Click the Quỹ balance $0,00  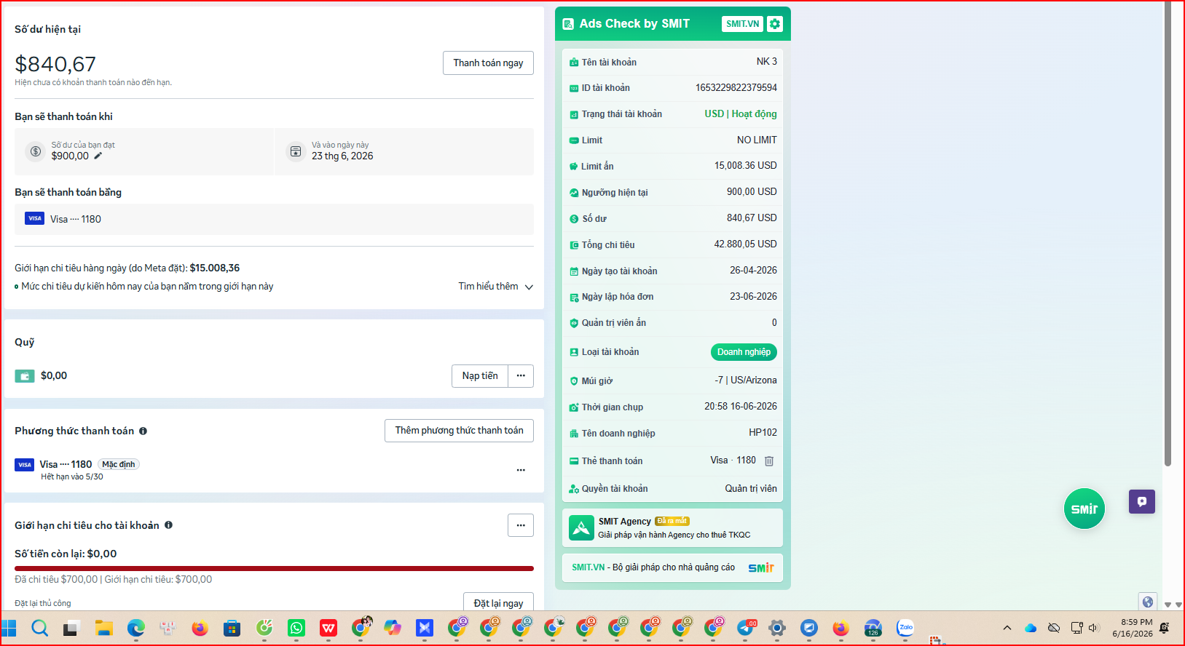click(54, 376)
